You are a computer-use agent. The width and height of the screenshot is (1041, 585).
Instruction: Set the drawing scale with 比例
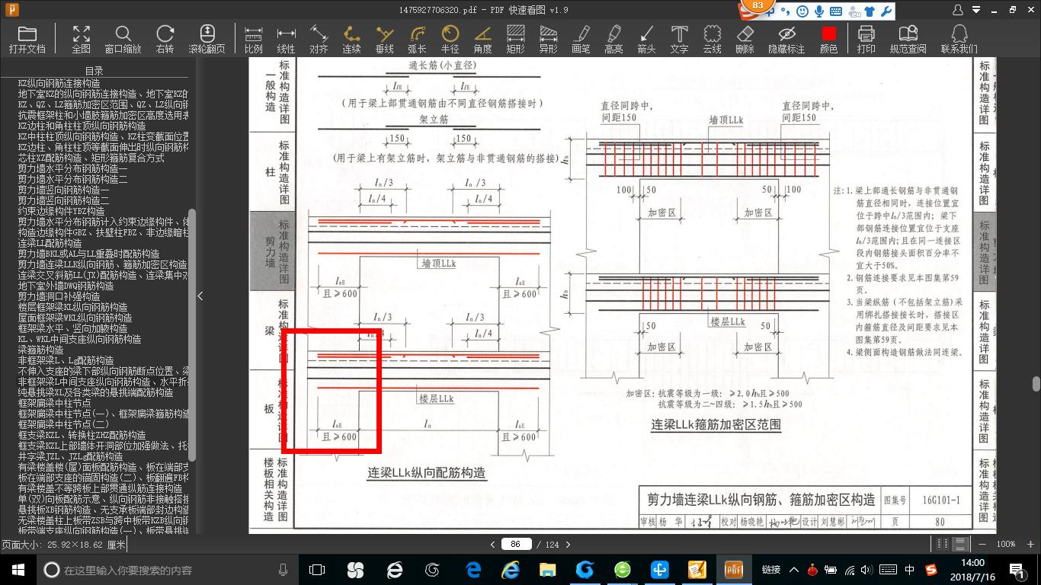click(254, 39)
